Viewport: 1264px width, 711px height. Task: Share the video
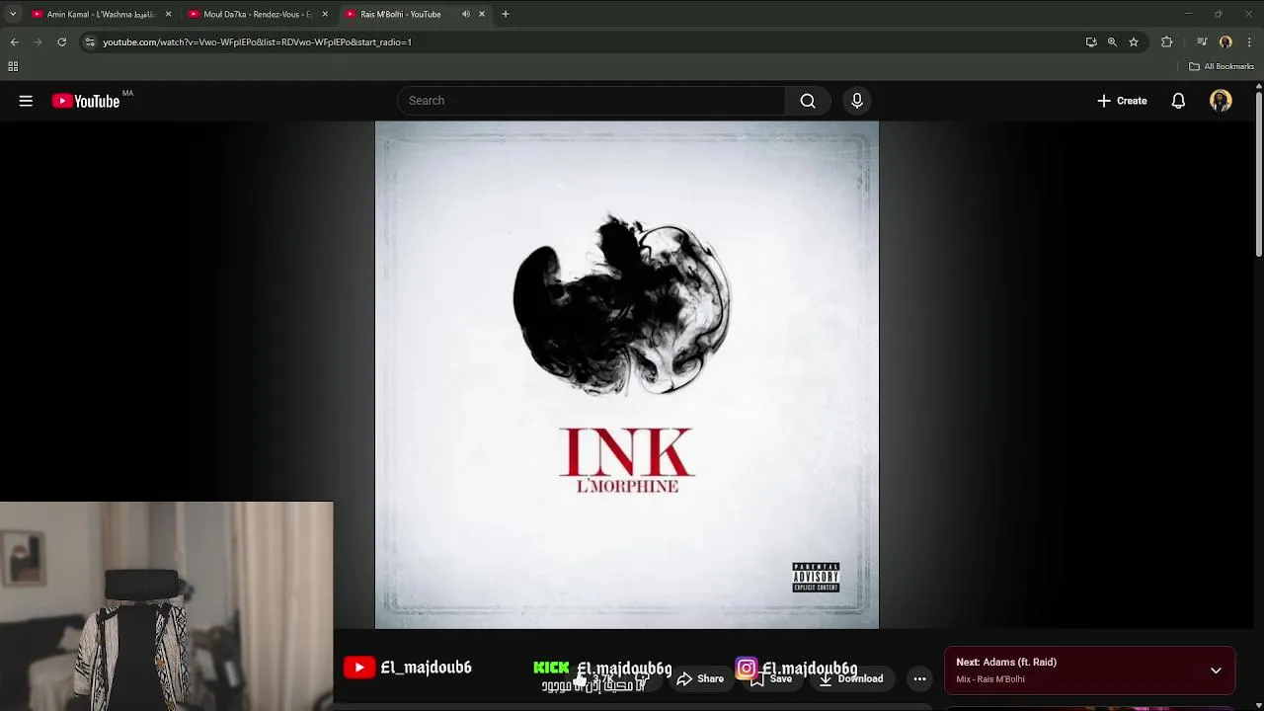(x=701, y=678)
